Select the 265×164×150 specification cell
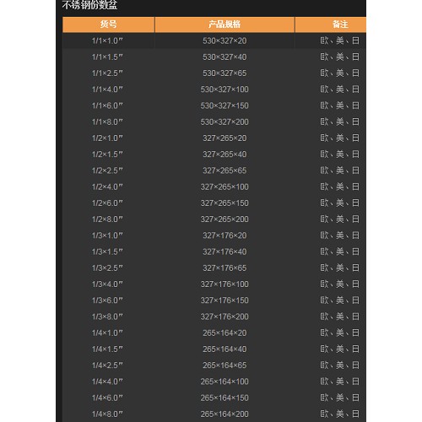 click(225, 398)
